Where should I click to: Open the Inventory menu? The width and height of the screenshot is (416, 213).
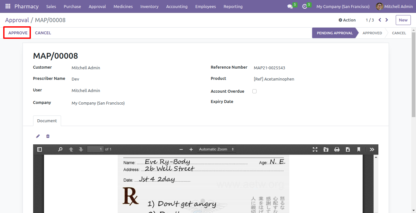(149, 6)
